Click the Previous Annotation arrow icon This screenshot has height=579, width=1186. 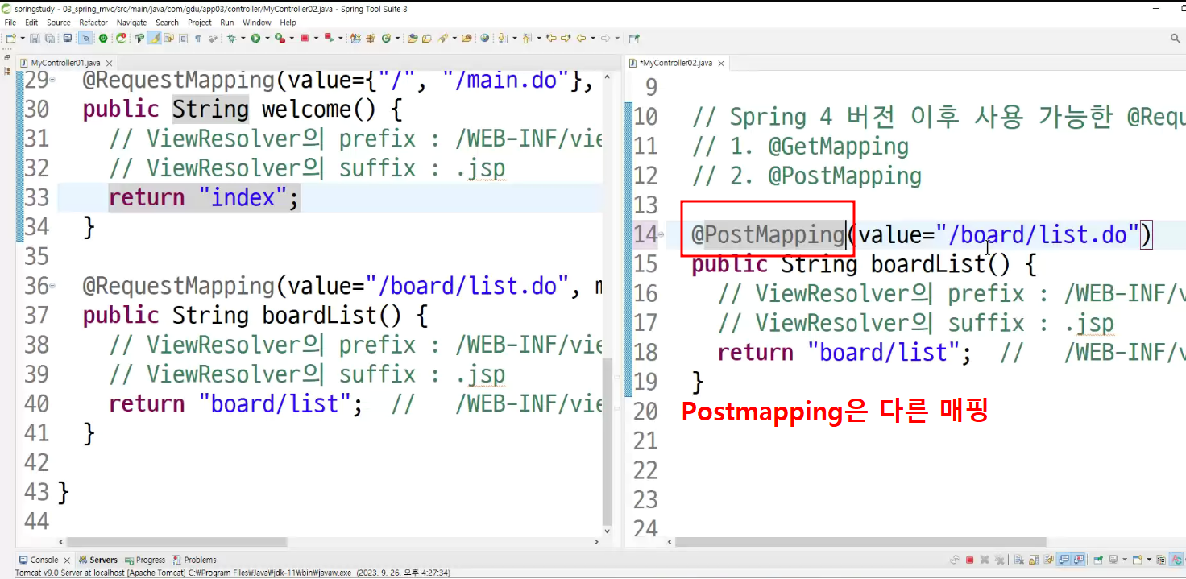pos(527,38)
